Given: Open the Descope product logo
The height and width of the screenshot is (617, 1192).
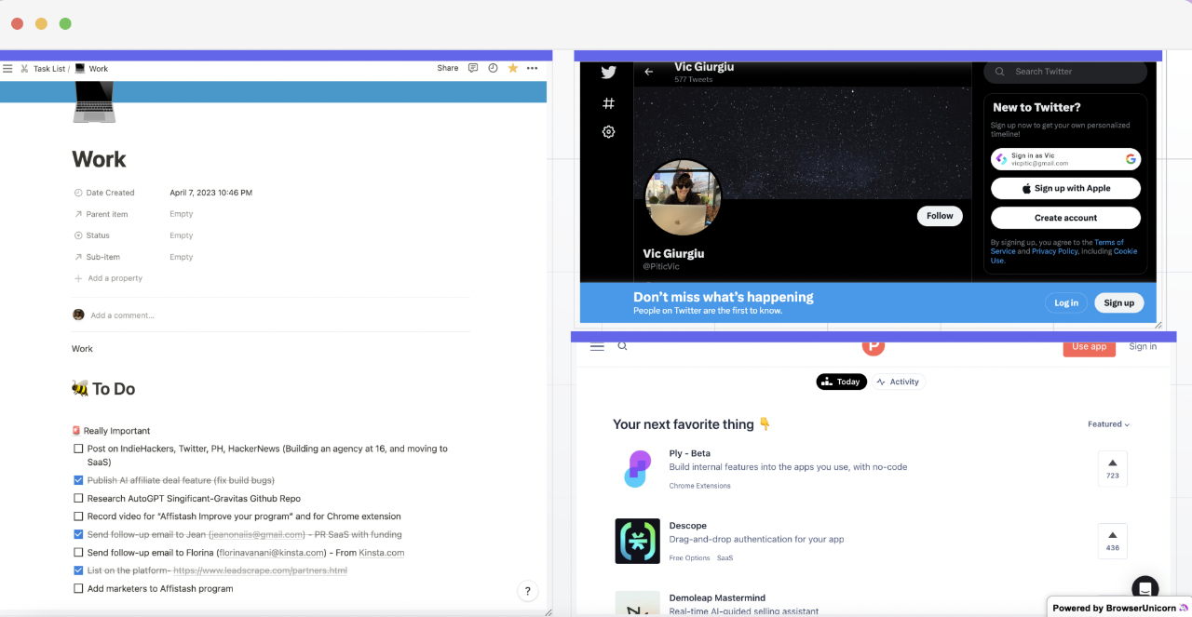Looking at the screenshot, I should coord(637,541).
